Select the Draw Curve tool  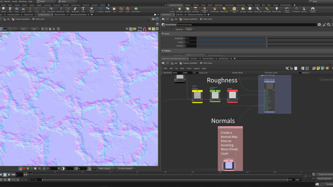pos(60,9)
